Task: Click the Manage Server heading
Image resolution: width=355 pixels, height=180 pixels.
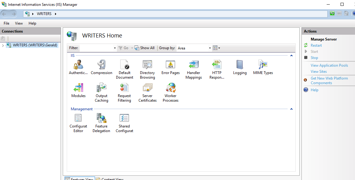Action: [324, 39]
